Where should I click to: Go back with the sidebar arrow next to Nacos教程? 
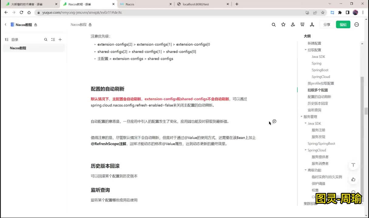[5, 25]
